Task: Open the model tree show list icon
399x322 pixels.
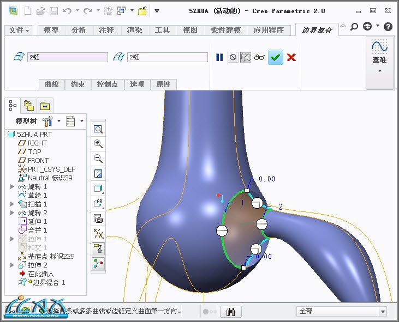Action: 70,121
